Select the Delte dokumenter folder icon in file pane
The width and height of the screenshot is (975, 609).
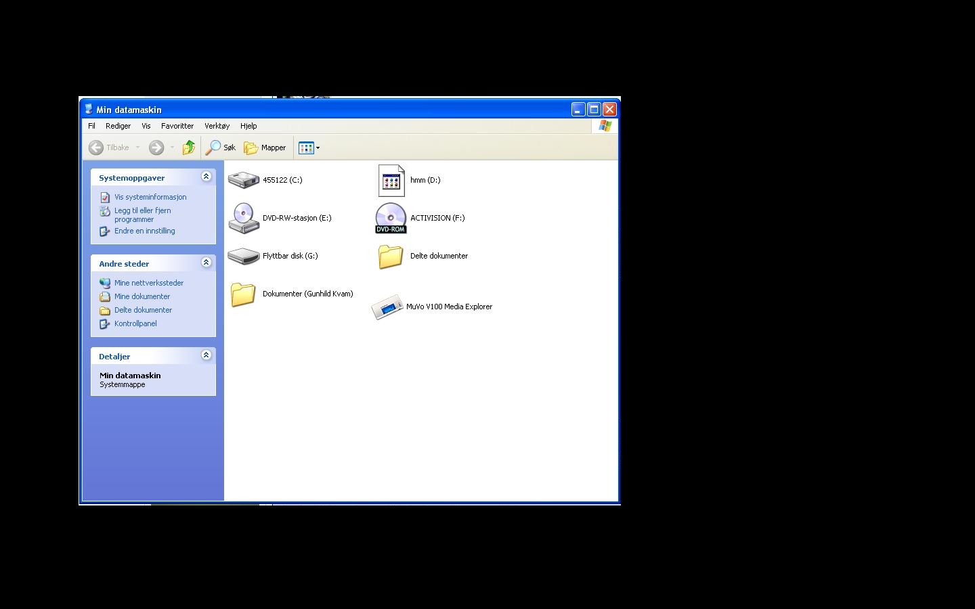pos(391,256)
